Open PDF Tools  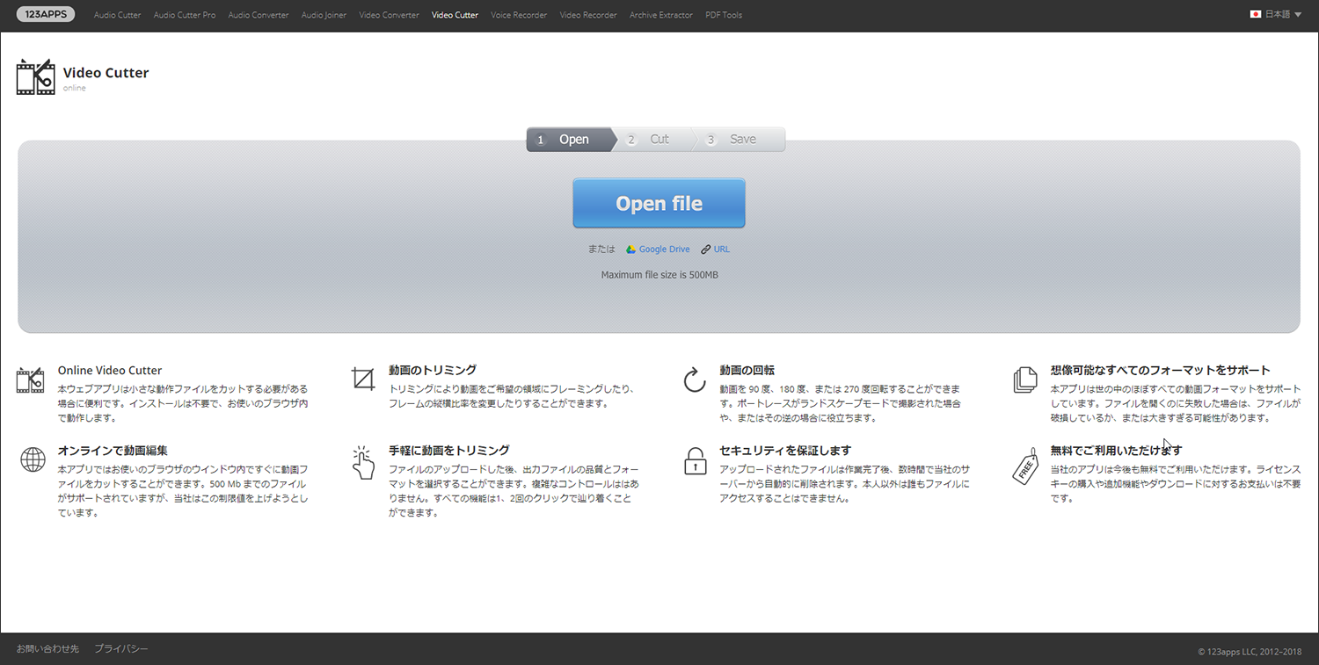click(724, 15)
